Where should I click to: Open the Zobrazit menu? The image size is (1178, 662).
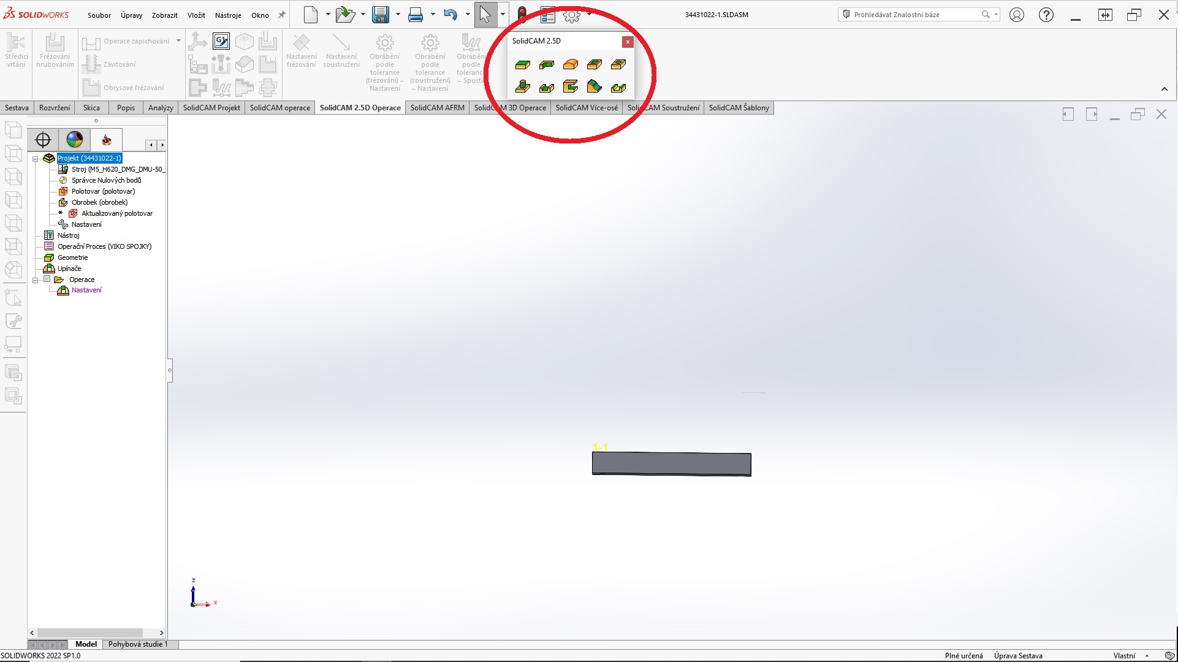(x=164, y=15)
